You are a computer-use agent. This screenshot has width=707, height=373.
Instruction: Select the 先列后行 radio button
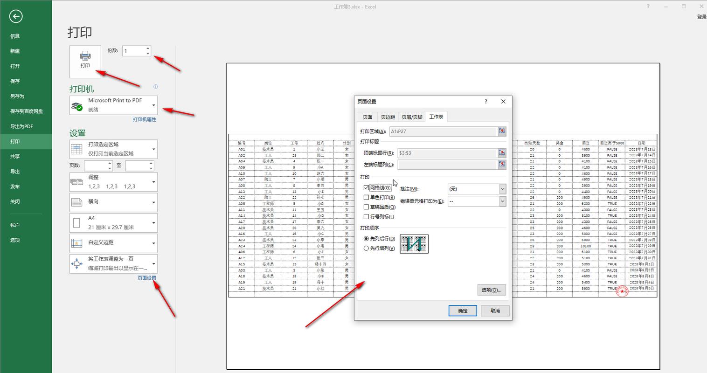coord(366,239)
